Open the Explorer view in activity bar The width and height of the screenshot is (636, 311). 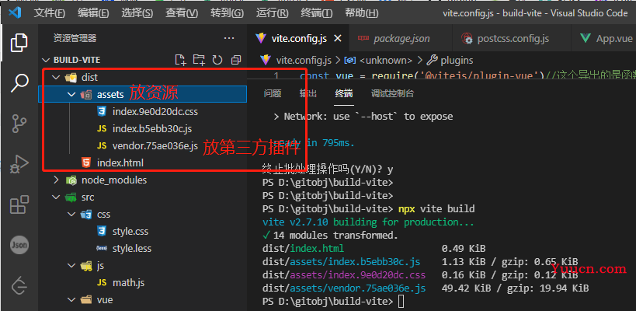click(19, 43)
